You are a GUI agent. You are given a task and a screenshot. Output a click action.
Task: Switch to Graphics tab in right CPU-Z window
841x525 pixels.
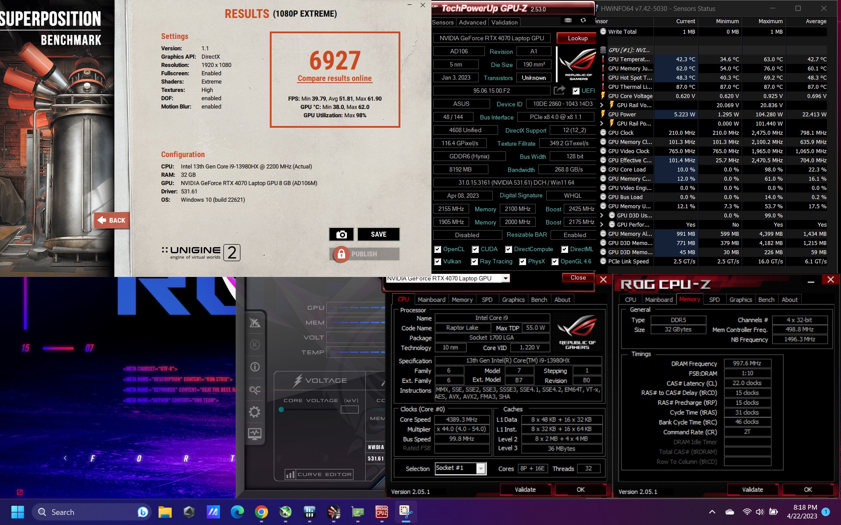(740, 300)
